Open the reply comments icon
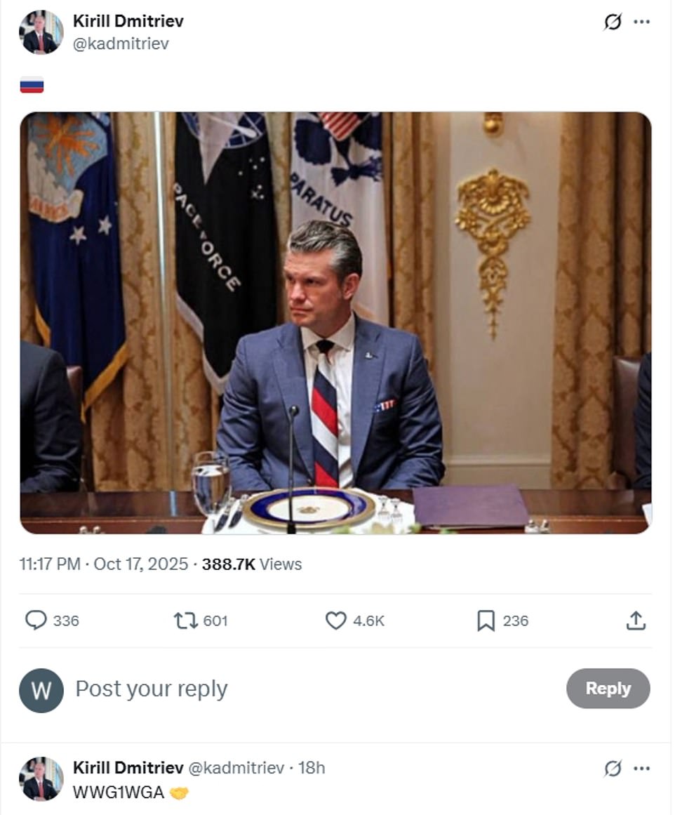Screen dimensions: 675x815 tap(36, 621)
